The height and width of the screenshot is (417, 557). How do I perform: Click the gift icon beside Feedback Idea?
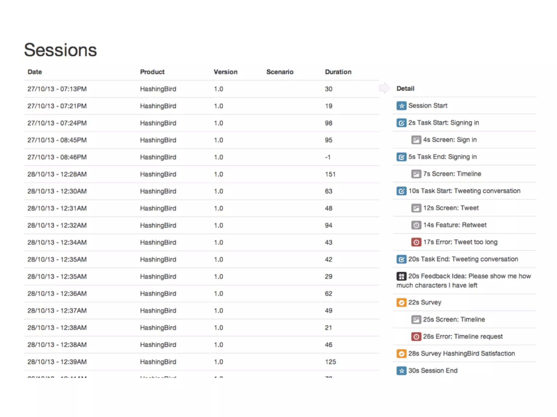[x=401, y=276]
